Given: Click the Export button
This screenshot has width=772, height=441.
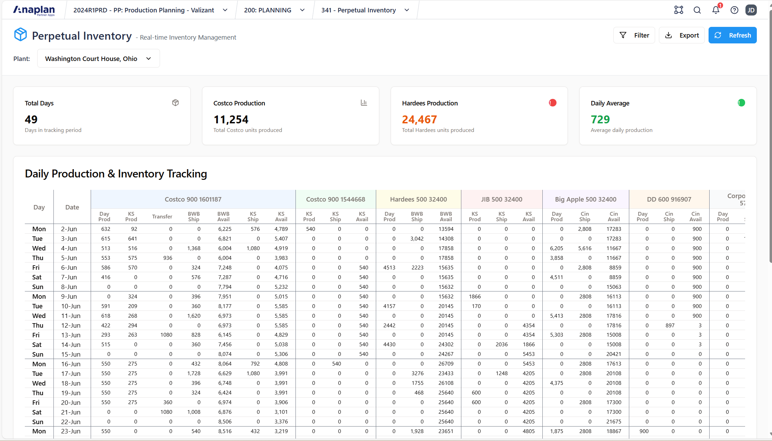Looking at the screenshot, I should tap(682, 35).
